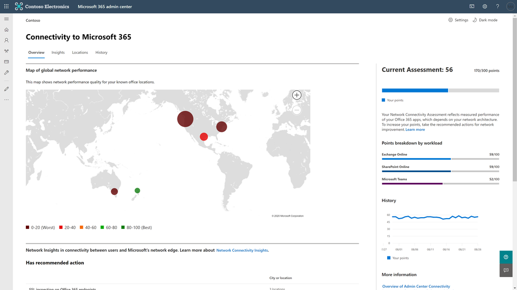The height and width of the screenshot is (290, 517).
Task: Click the City or location column header
Action: (x=280, y=278)
